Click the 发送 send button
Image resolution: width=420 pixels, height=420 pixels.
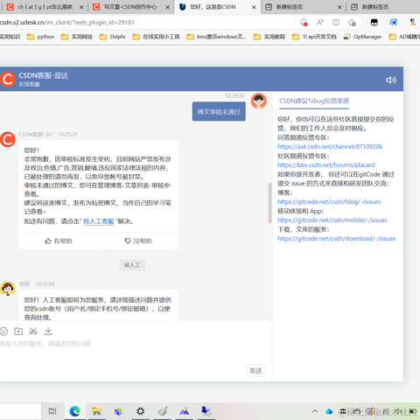tap(255, 370)
